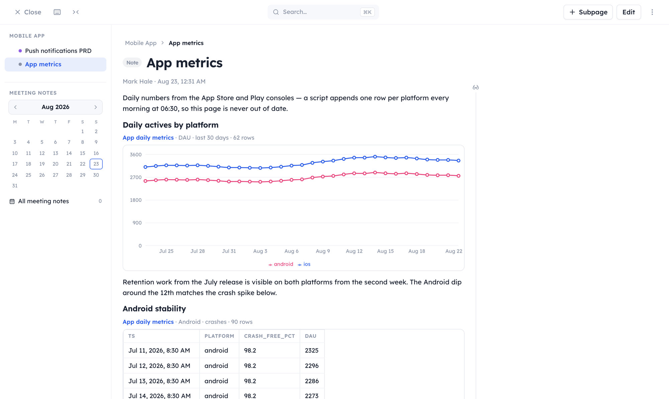Click the CRASH_FREE_PCT column header
The image size is (669, 399).
coord(270,336)
